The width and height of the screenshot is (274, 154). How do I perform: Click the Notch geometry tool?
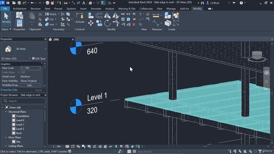click(51, 14)
